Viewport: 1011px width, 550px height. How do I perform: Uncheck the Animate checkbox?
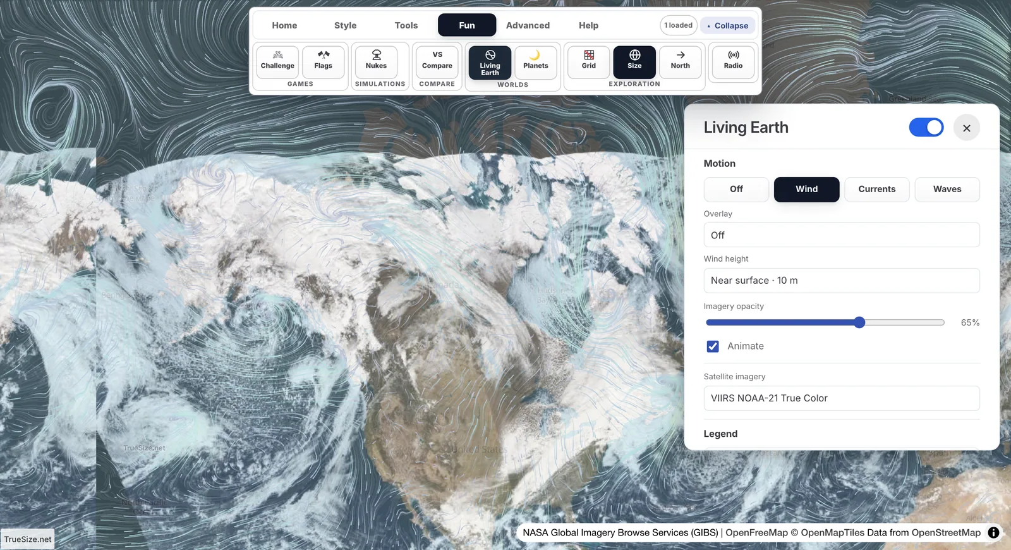click(x=713, y=346)
